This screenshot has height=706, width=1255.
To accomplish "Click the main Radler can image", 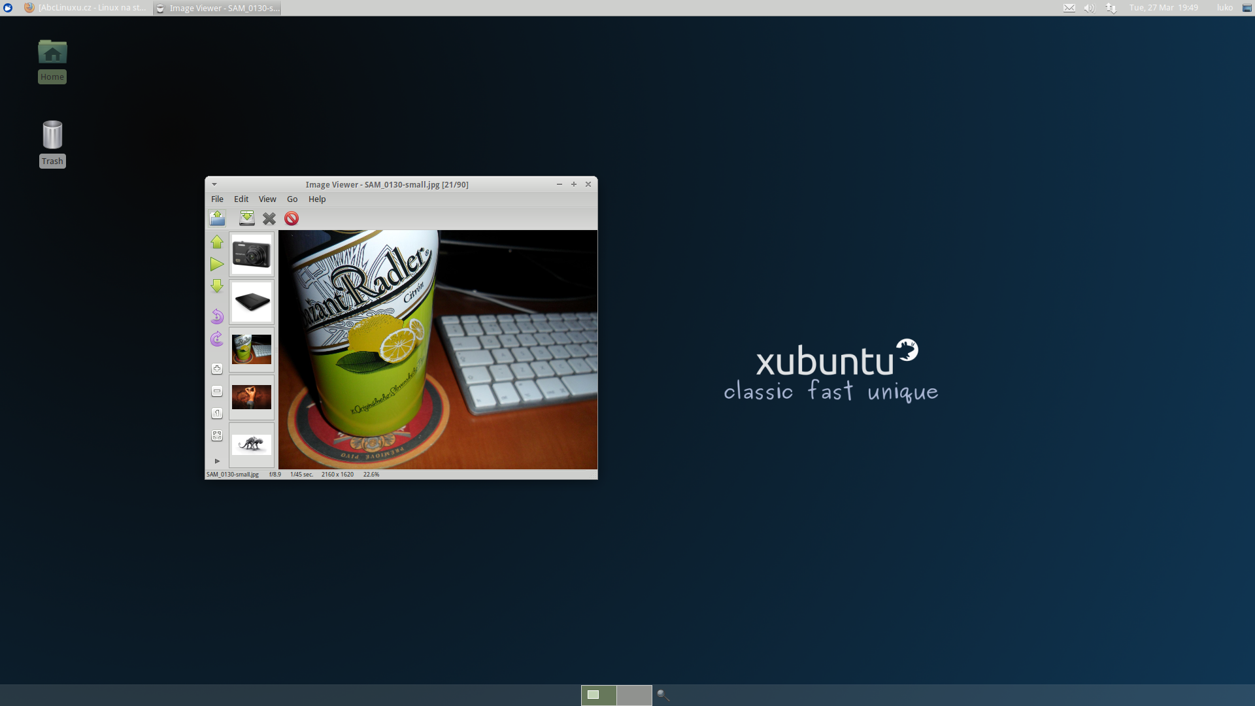I will (x=438, y=350).
